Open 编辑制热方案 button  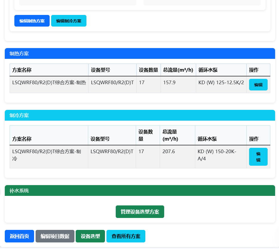32,21
